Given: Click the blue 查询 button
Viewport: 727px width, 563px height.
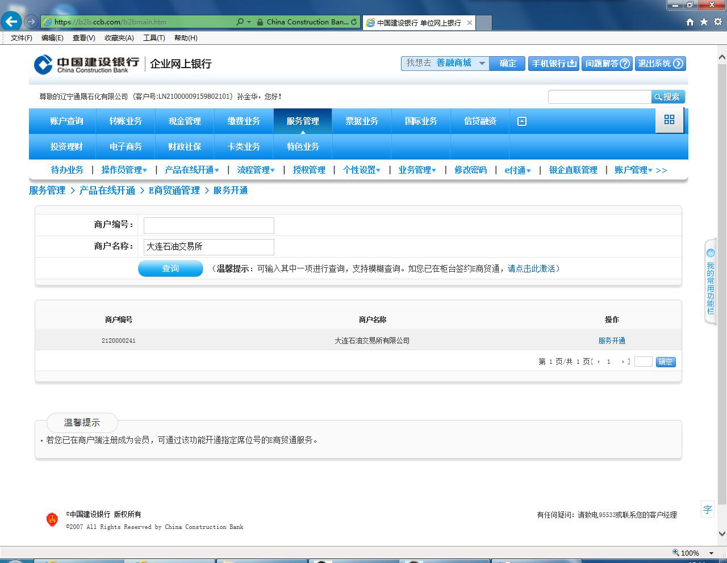Looking at the screenshot, I should [170, 268].
